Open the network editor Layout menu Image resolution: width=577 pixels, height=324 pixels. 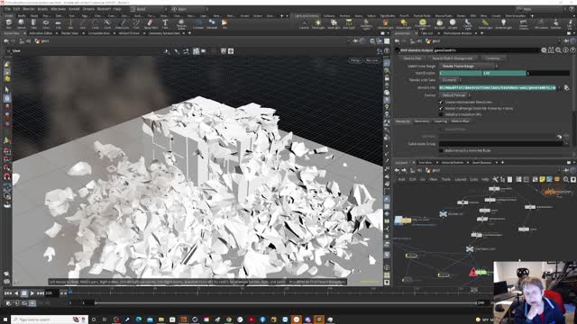tap(461, 179)
